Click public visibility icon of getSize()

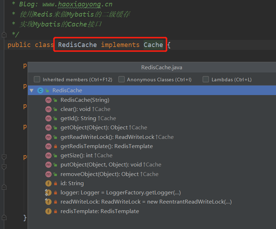[55, 155]
